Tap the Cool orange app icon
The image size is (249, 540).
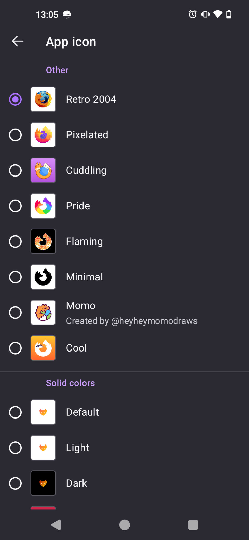[43, 348]
